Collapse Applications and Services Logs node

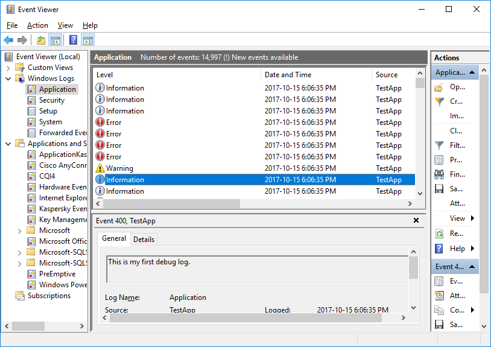8,144
